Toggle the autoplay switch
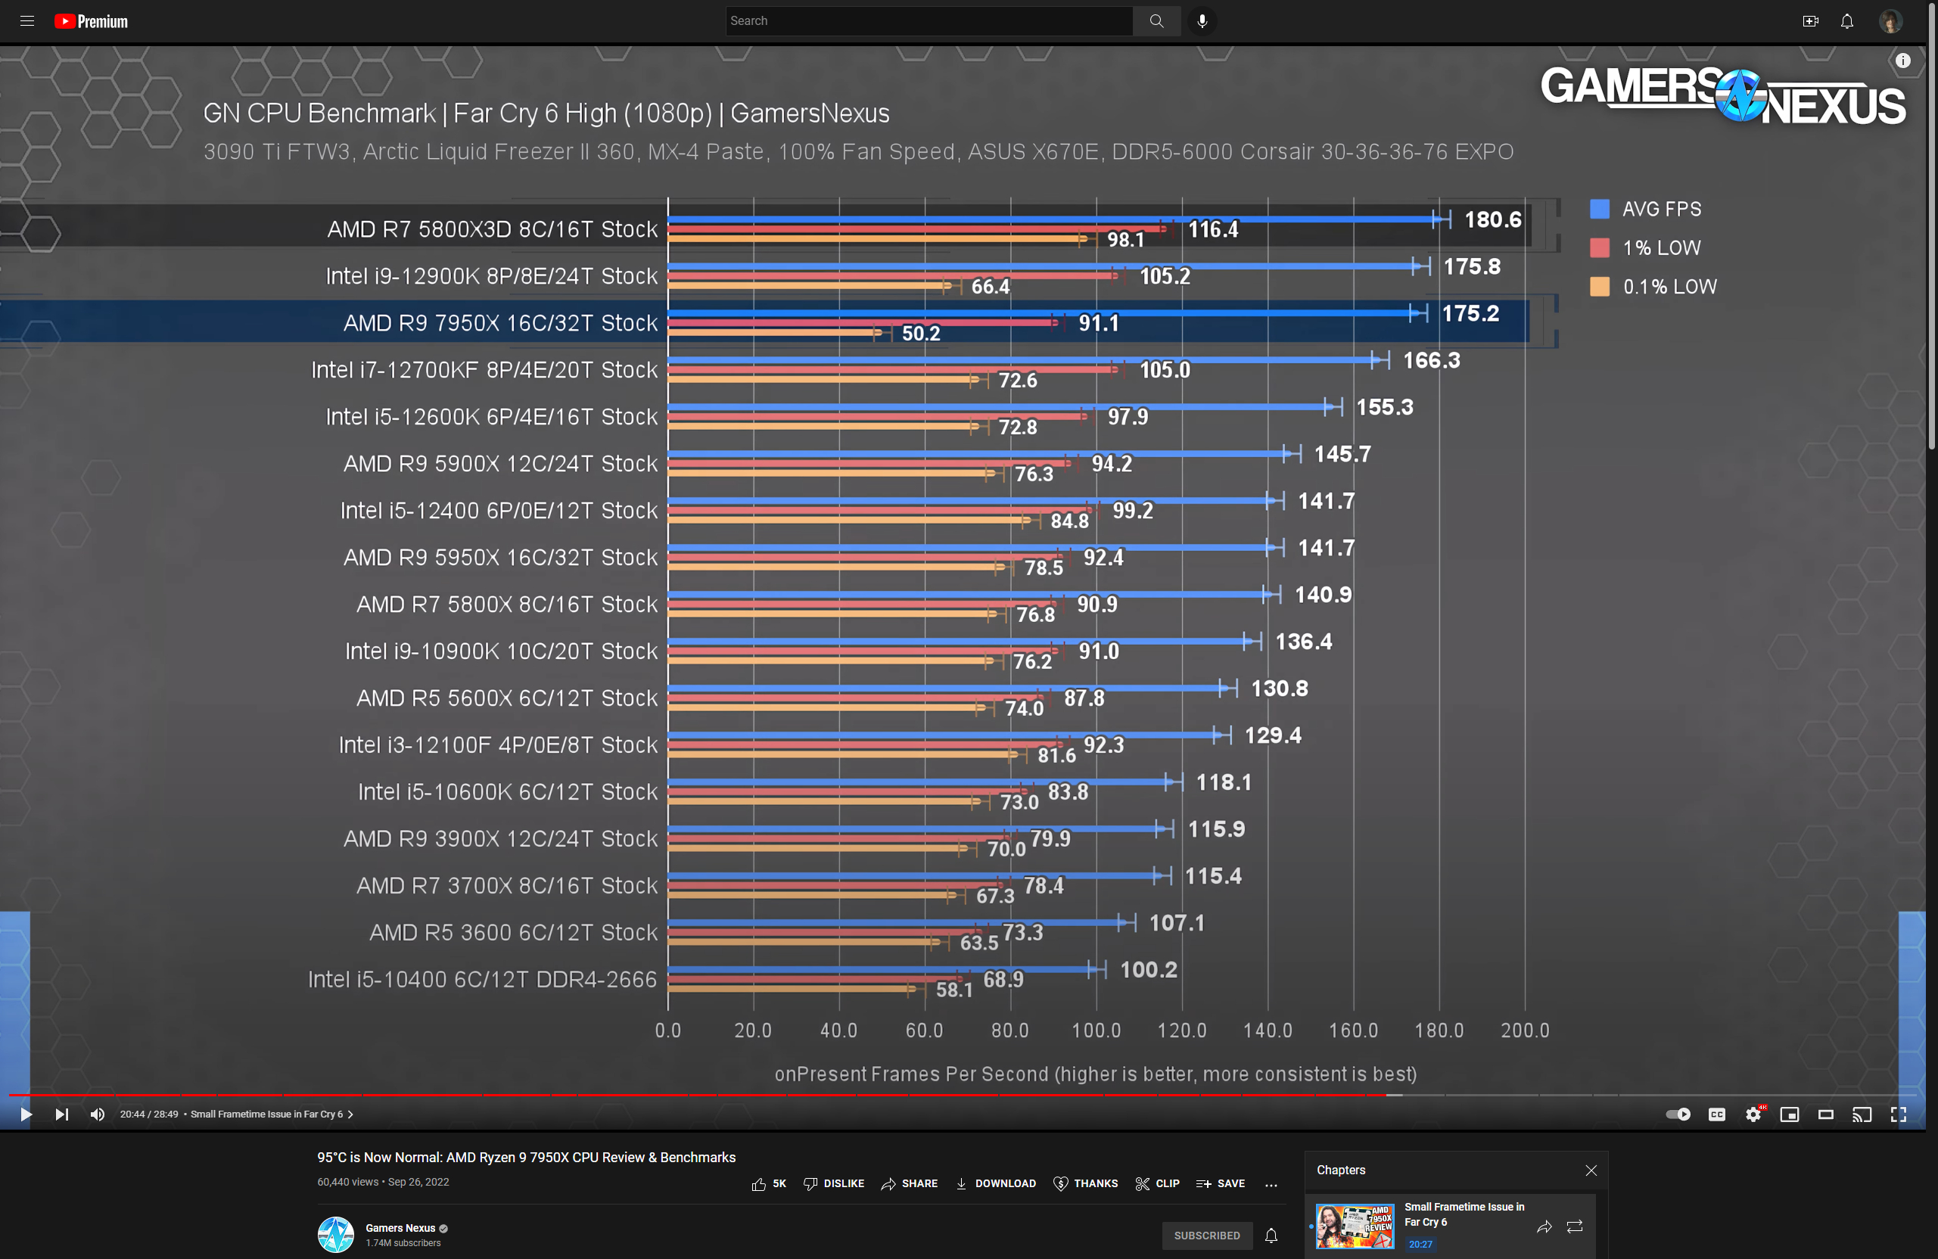 point(1678,1114)
